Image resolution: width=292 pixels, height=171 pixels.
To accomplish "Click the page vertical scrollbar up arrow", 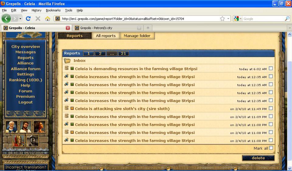I will 289,34.
